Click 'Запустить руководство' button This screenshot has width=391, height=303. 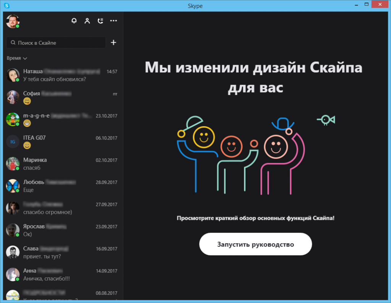coord(255,244)
